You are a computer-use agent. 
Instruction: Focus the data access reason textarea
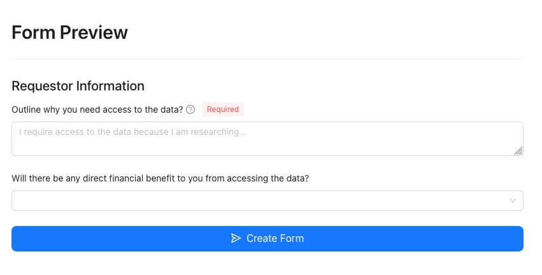click(267, 139)
